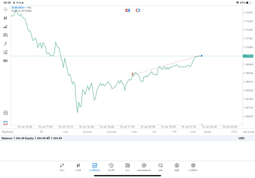Open chart settings sliders icon
Screen dimensions: 255x178
5,35
